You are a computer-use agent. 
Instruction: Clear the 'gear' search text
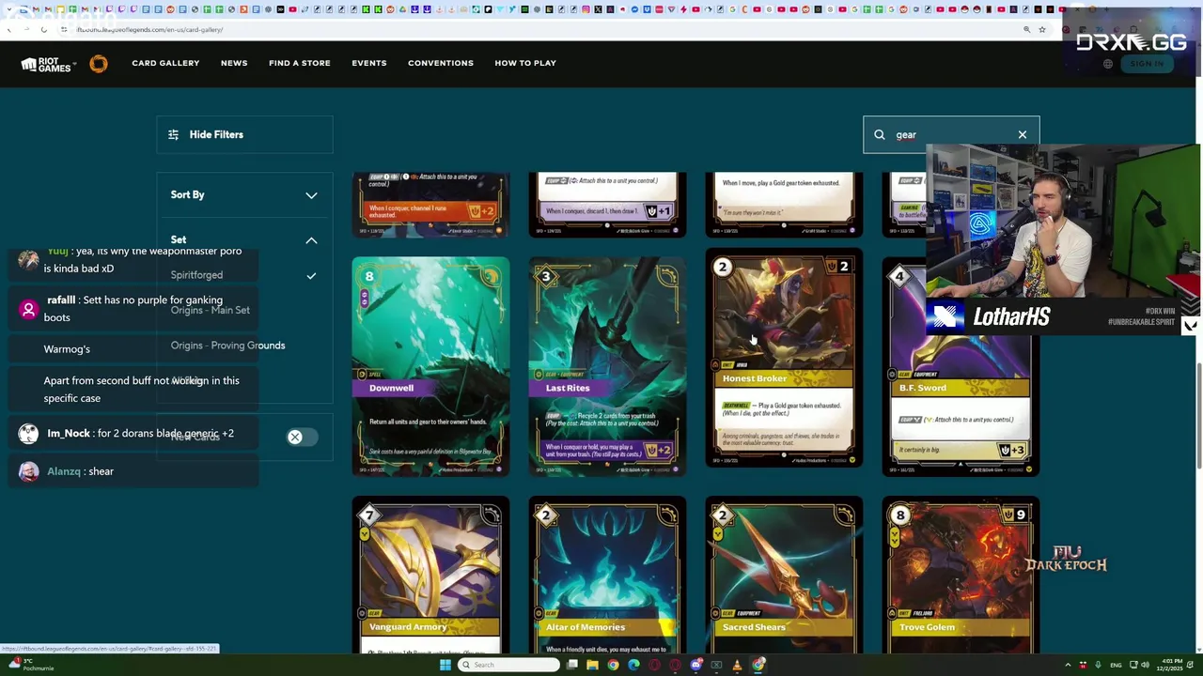(x=1023, y=135)
